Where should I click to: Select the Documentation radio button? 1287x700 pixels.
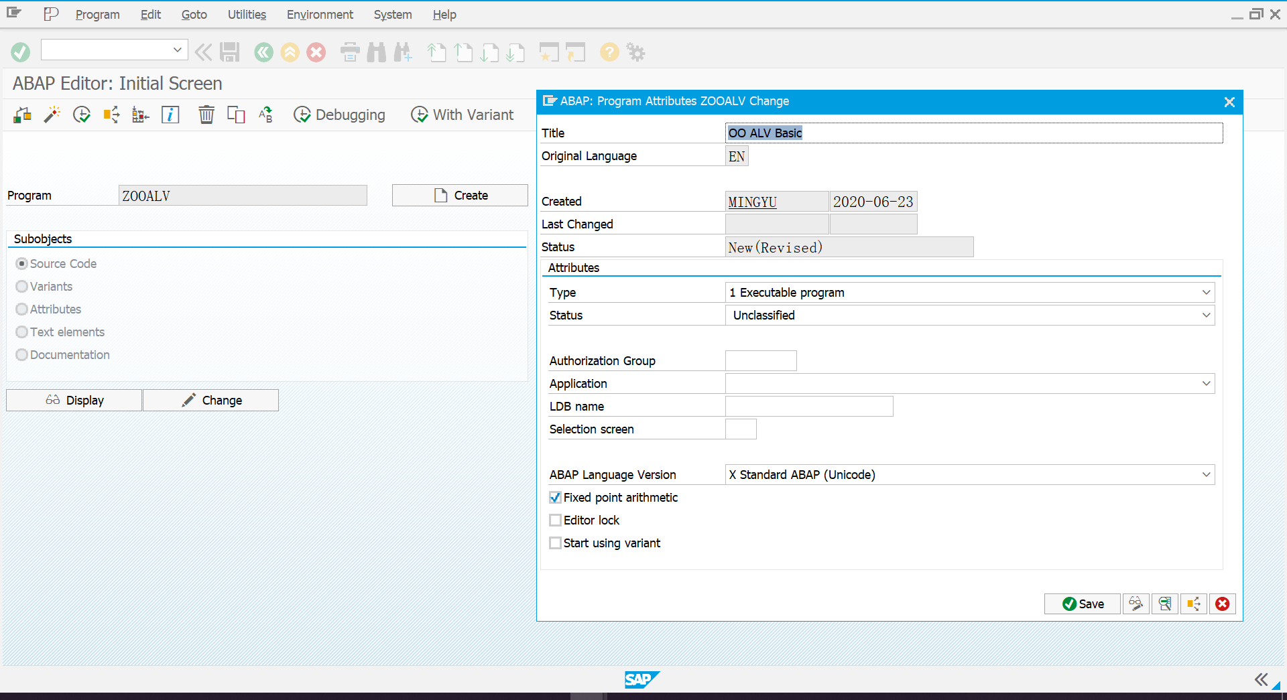click(x=22, y=355)
